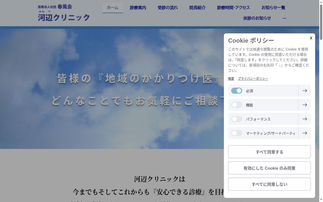Go to the ホーム menu item

[113, 8]
